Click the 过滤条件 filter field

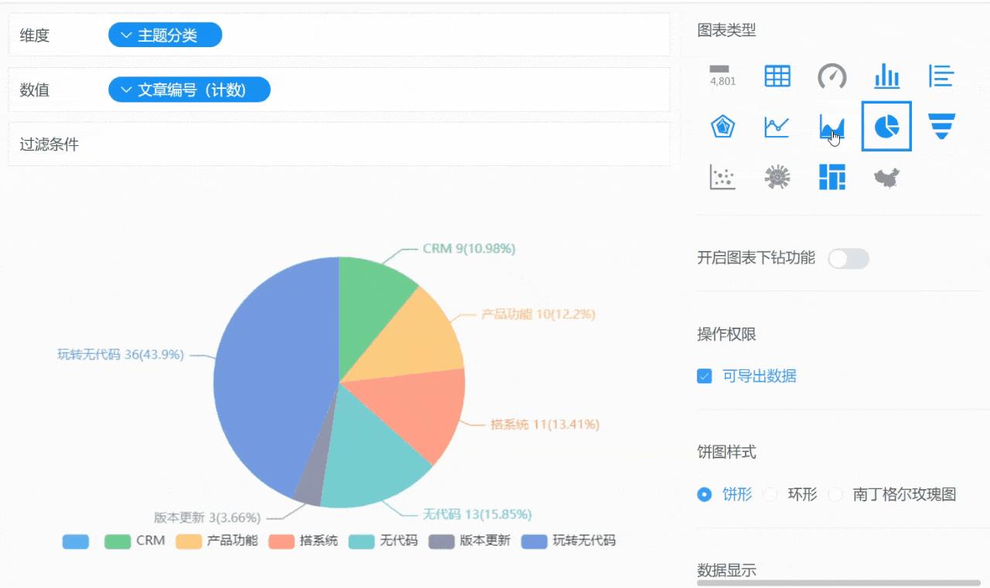pyautogui.click(x=339, y=144)
